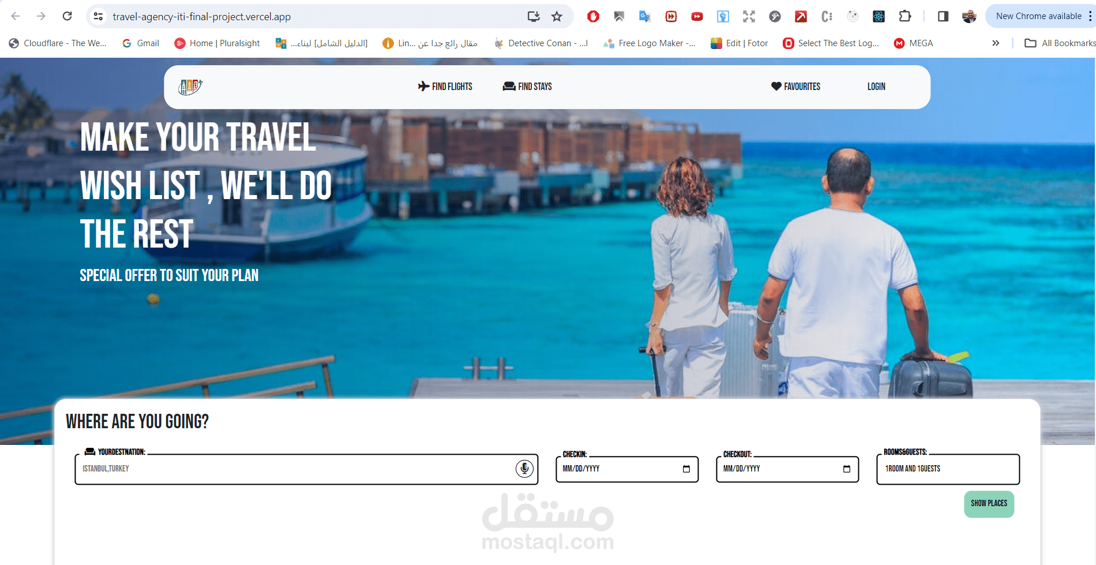Screen dimensions: 1096x565
Task: Click the Checkout date field
Action: 787,469
